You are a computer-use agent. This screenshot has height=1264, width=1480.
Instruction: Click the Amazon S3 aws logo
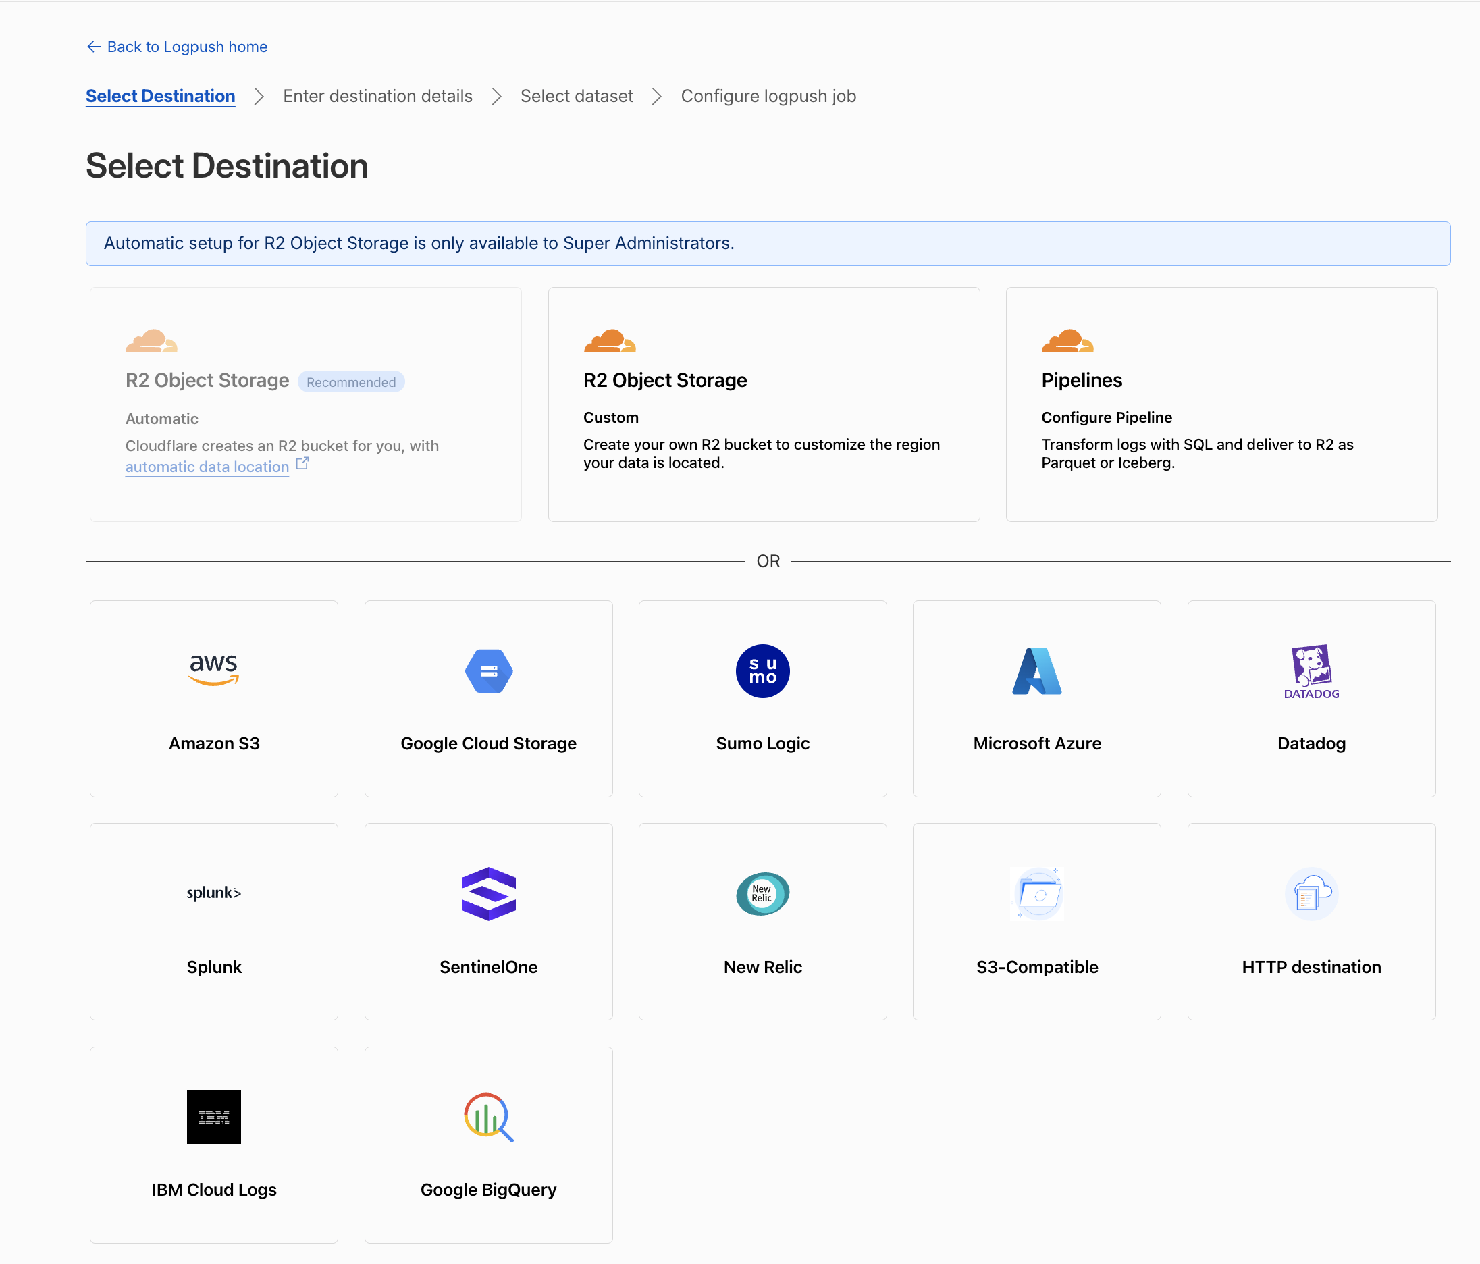click(x=213, y=670)
